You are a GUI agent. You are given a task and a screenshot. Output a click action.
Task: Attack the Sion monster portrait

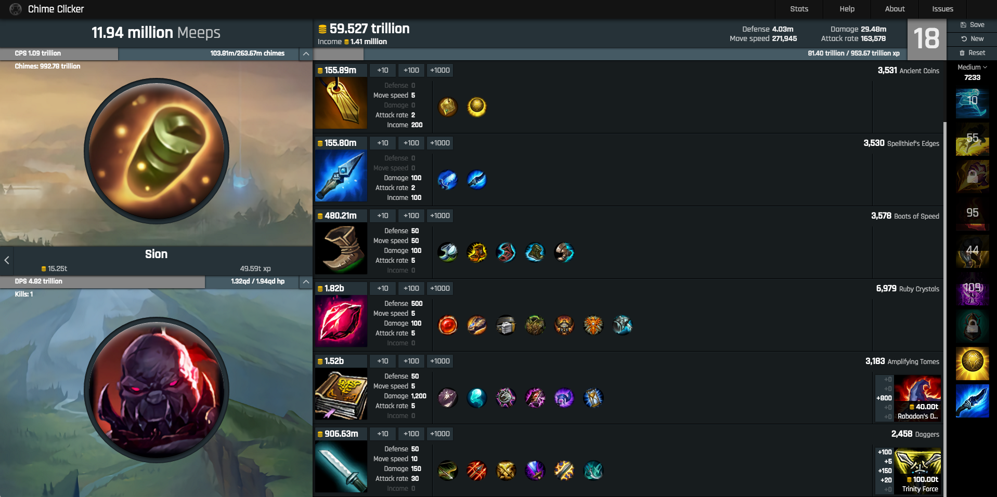[157, 390]
